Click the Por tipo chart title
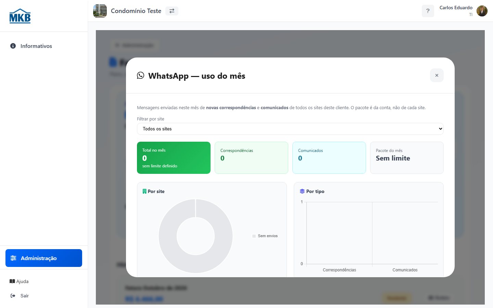This screenshot has width=493, height=308. [315, 191]
